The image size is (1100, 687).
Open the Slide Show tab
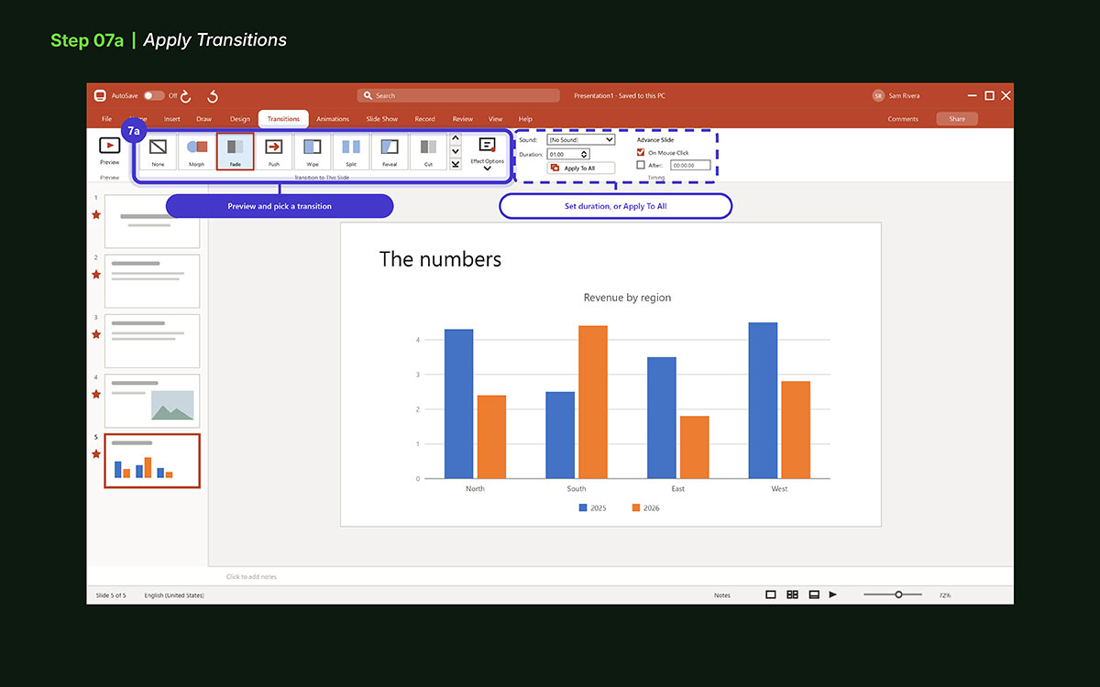[x=382, y=119]
